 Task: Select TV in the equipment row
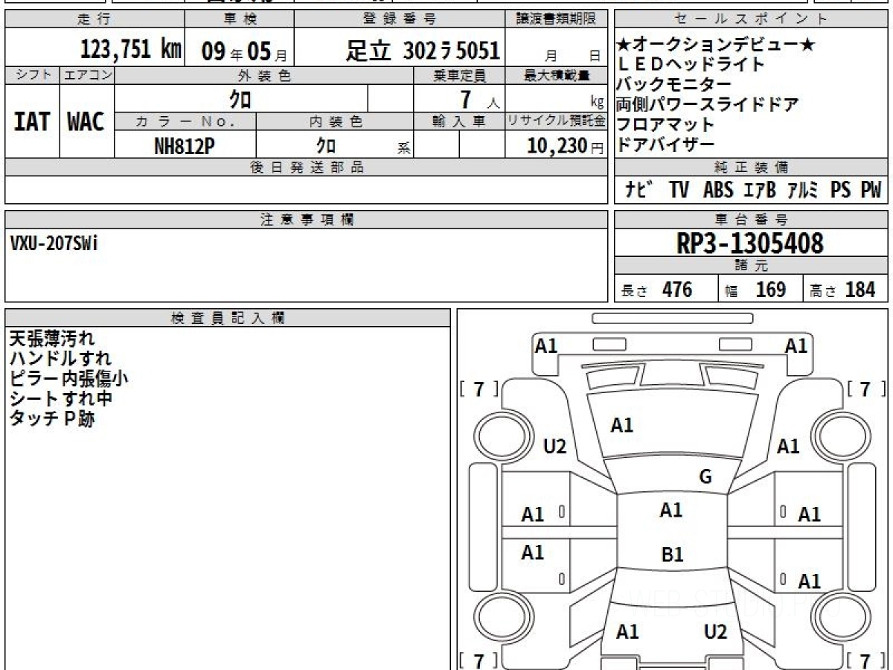(679, 190)
